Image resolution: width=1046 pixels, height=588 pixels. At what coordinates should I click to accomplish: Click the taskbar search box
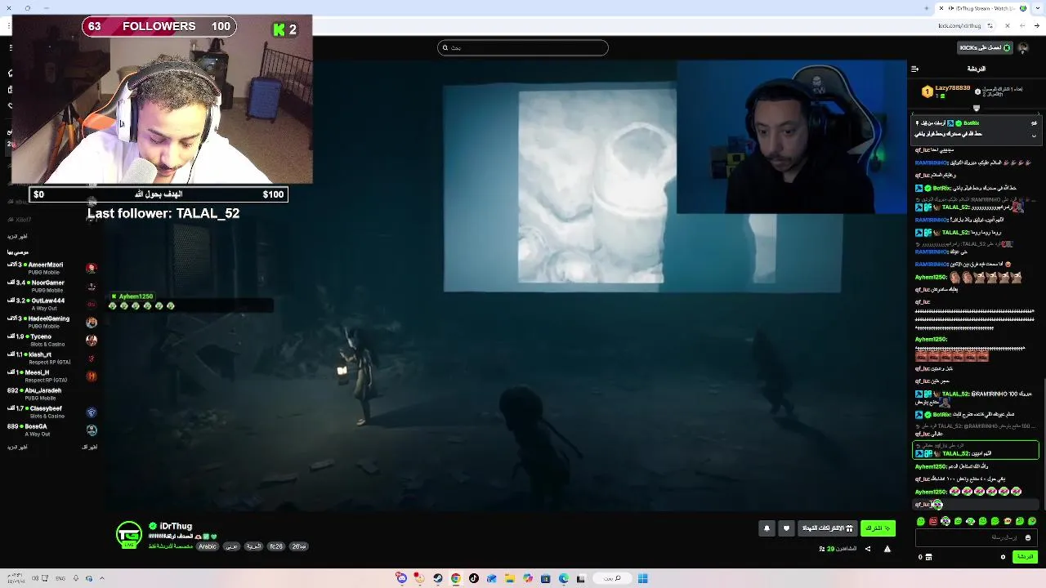[x=612, y=579]
